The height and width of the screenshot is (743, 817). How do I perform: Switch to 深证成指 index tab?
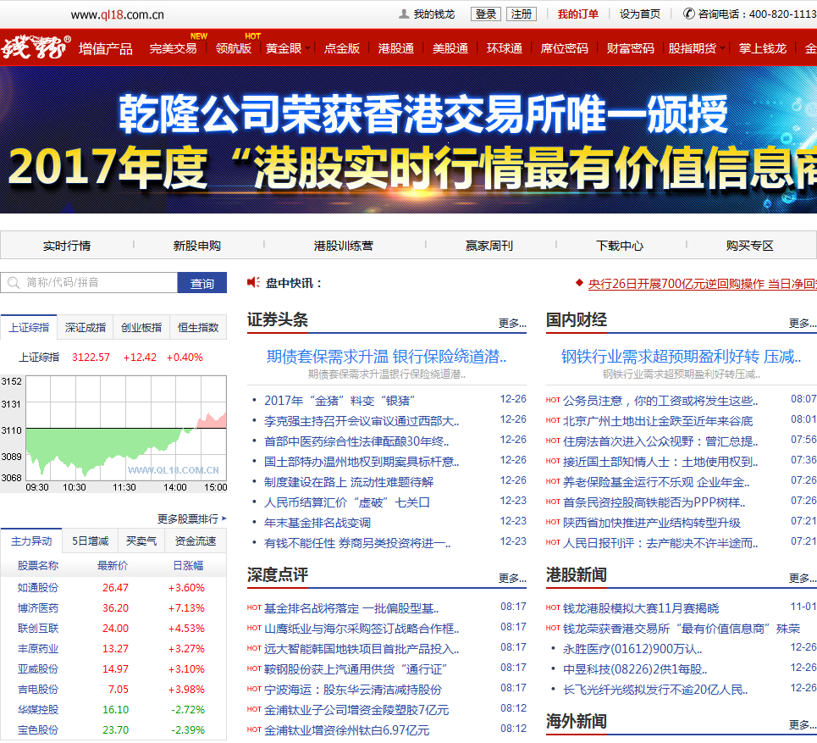(86, 327)
